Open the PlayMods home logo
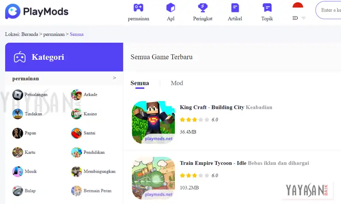 pyautogui.click(x=37, y=11)
